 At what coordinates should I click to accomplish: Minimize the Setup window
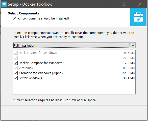(x=110, y=4)
